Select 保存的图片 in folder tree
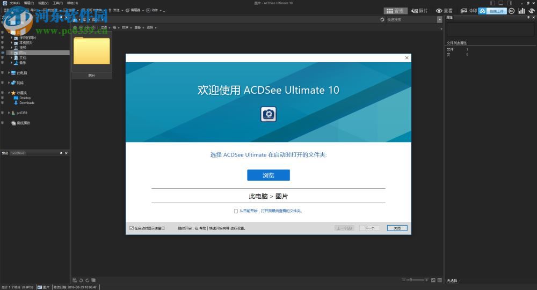Viewport: 537px width, 290px height. pyautogui.click(x=27, y=38)
